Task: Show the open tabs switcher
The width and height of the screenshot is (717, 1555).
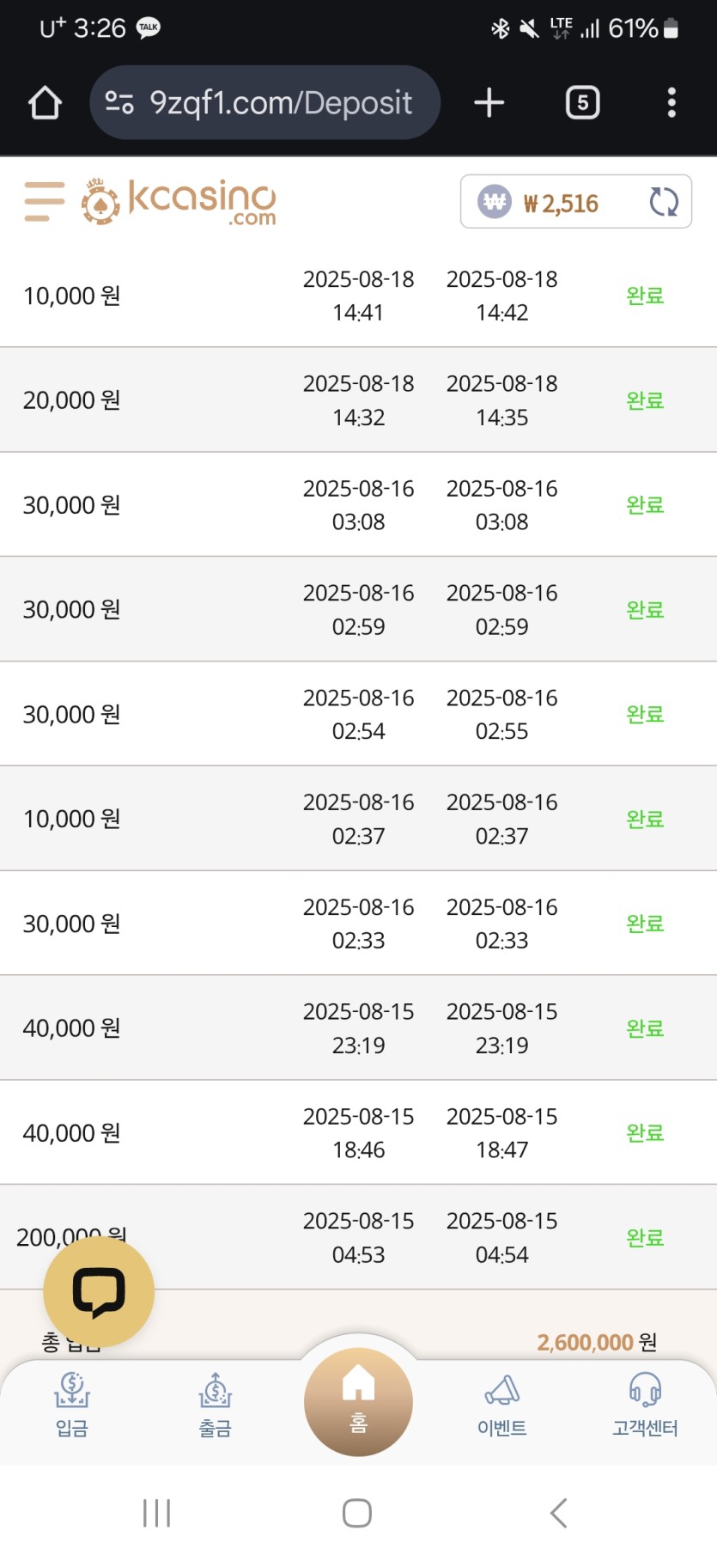Action: (x=582, y=103)
